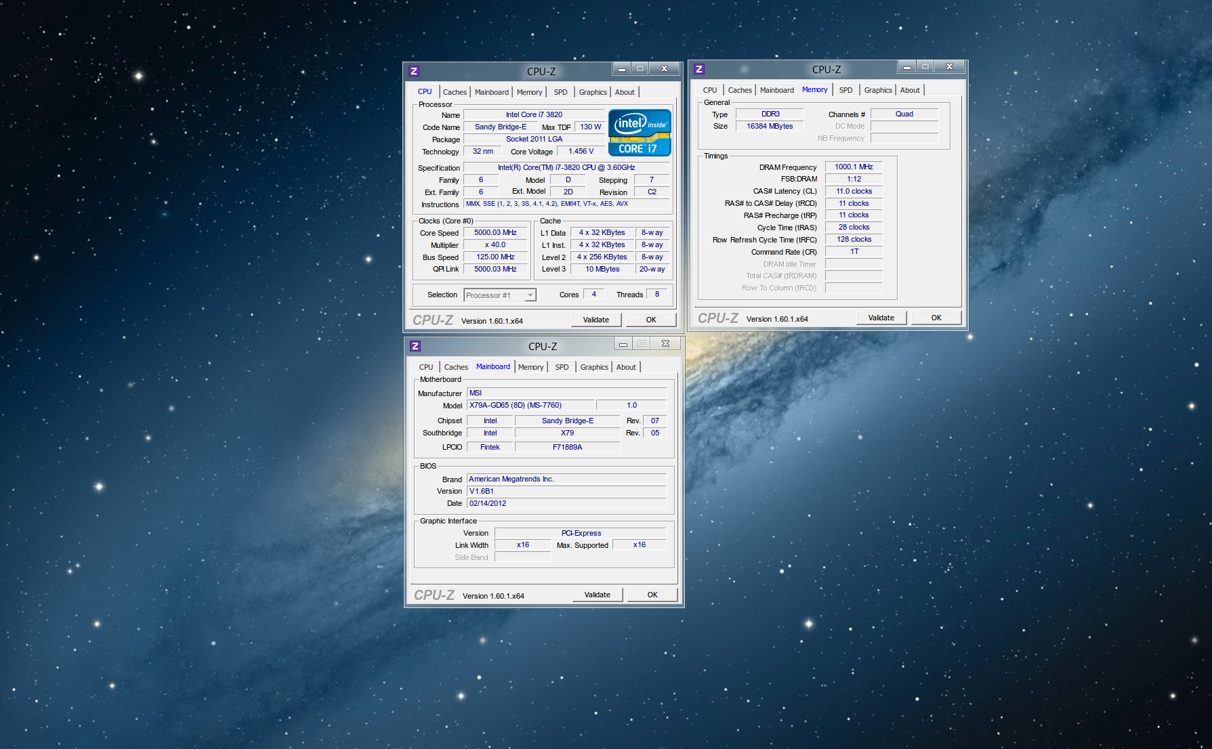This screenshot has width=1212, height=749.
Task: Click the Code Name value 'Sandy Bridge-E'
Action: pos(500,127)
